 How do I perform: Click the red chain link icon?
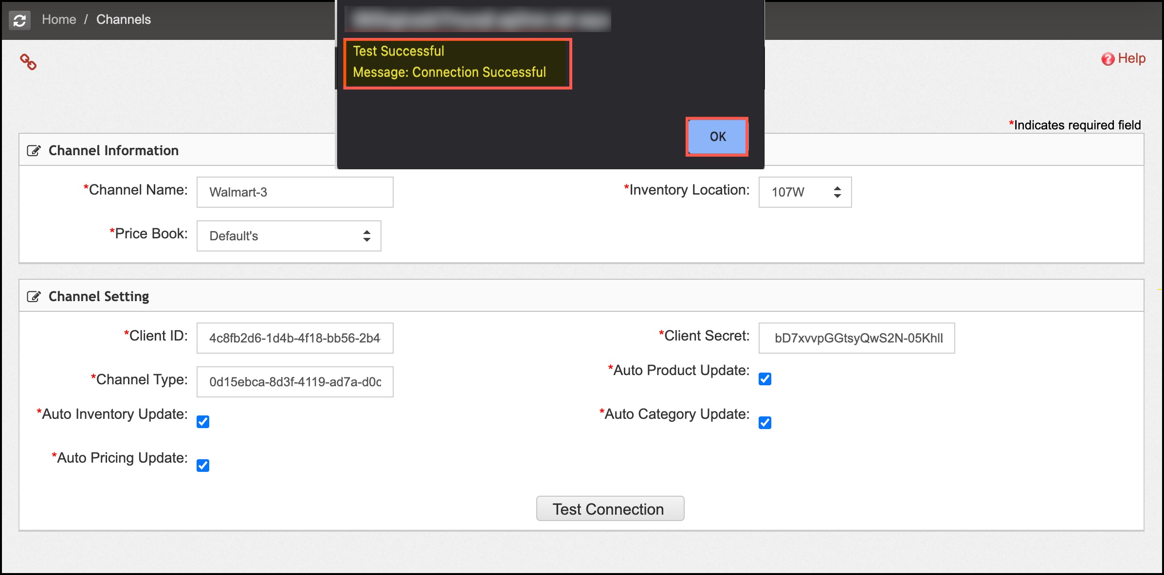[x=28, y=62]
